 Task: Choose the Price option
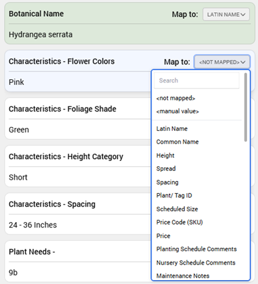(163, 236)
